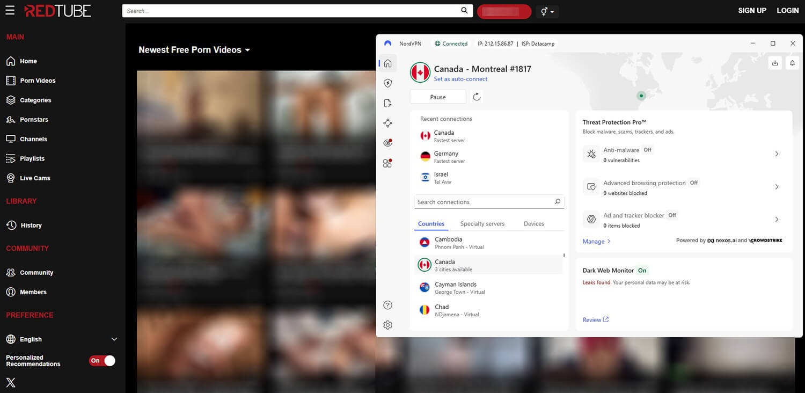Select Pornstars in the left sidebar menu
The height and width of the screenshot is (393, 805).
pos(36,119)
